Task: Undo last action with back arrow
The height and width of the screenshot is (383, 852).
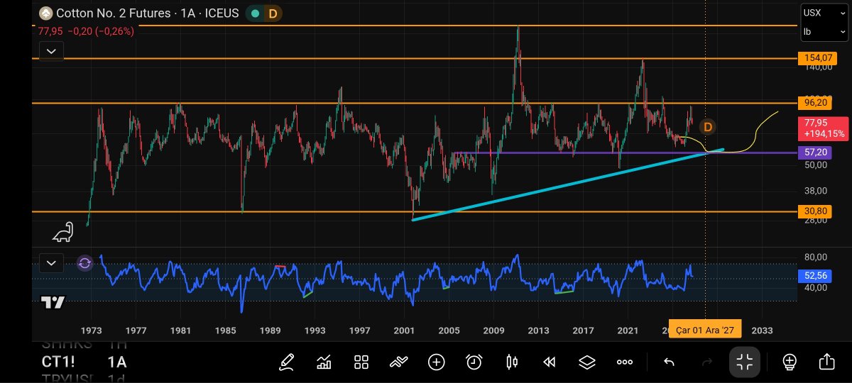Action: [x=669, y=362]
